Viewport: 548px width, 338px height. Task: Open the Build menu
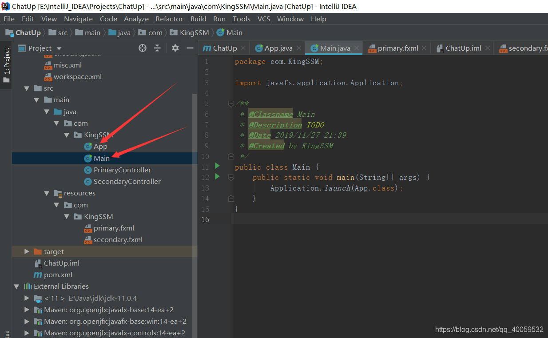(x=199, y=19)
